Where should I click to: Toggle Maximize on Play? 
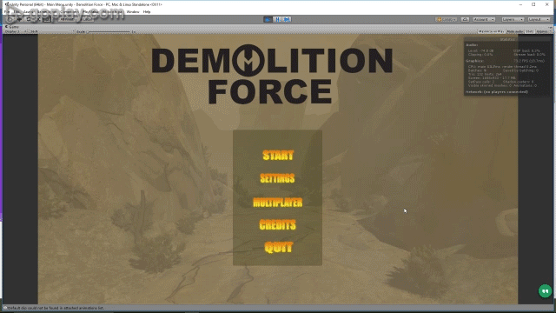click(x=491, y=31)
